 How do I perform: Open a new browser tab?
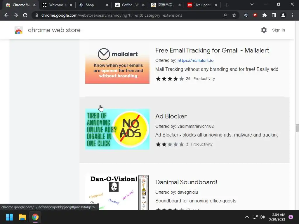click(x=227, y=5)
